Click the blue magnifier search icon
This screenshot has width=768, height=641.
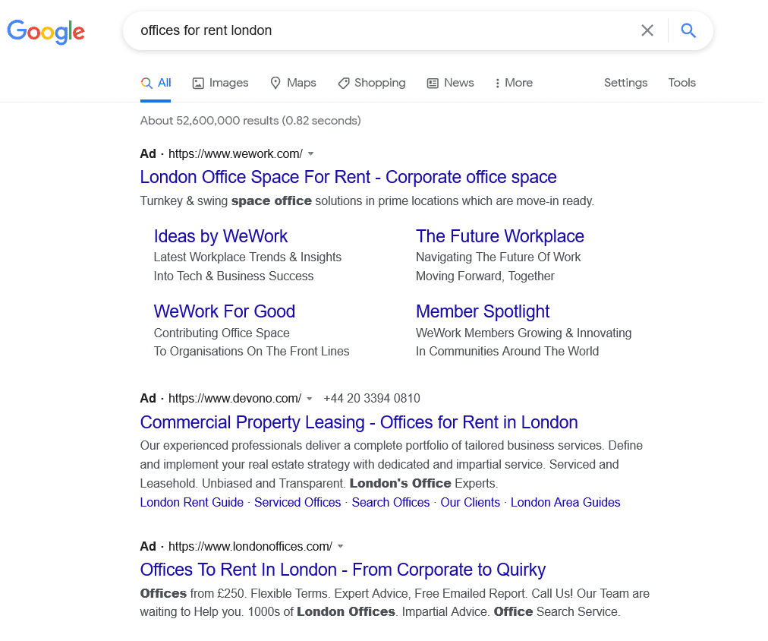point(688,30)
